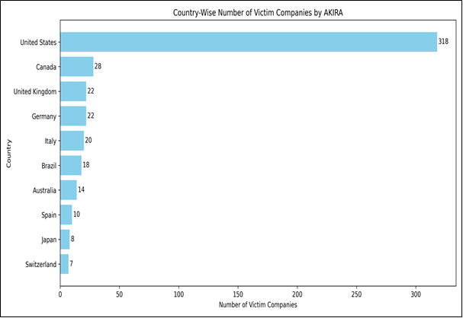The image size is (463, 318).
Task: Click the vertical 'Country' axis label
Action: click(9, 153)
